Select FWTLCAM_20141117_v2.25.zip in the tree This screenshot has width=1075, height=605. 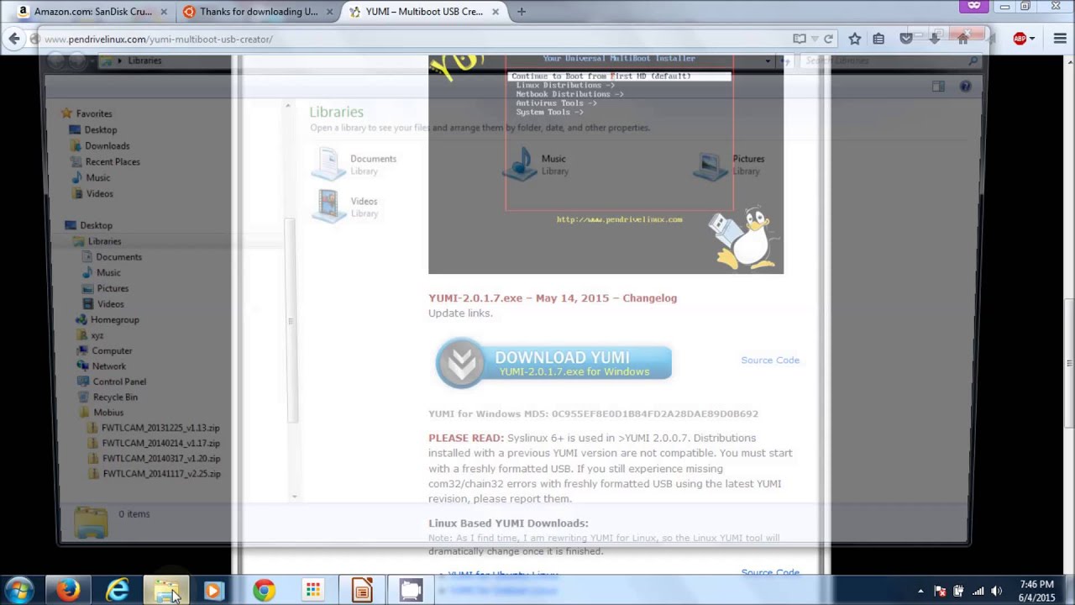click(x=161, y=474)
